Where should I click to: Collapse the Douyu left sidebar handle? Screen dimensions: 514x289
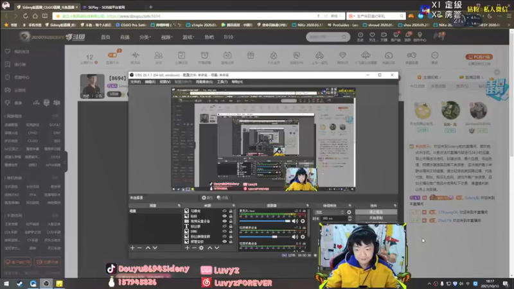point(66,162)
